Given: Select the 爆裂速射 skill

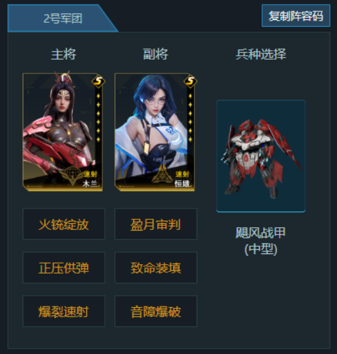Looking at the screenshot, I should (64, 311).
